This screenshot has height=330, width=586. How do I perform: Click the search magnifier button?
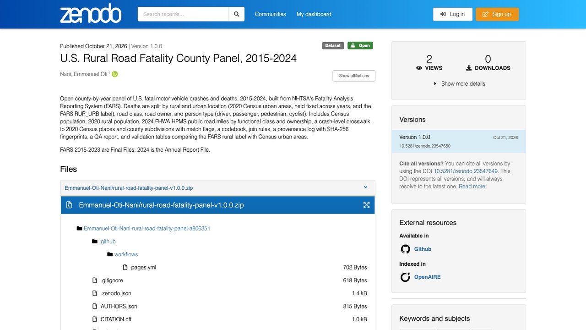coord(237,14)
